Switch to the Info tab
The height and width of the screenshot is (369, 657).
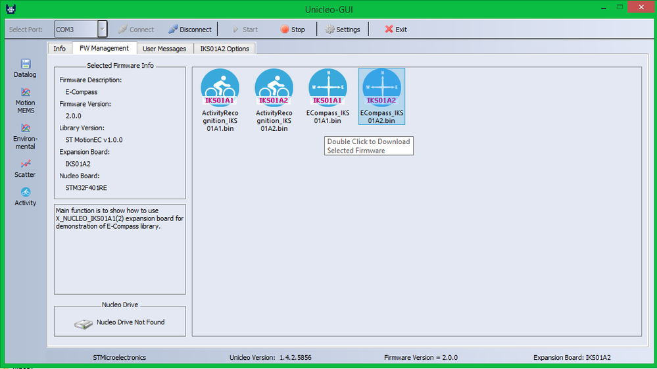tap(59, 49)
